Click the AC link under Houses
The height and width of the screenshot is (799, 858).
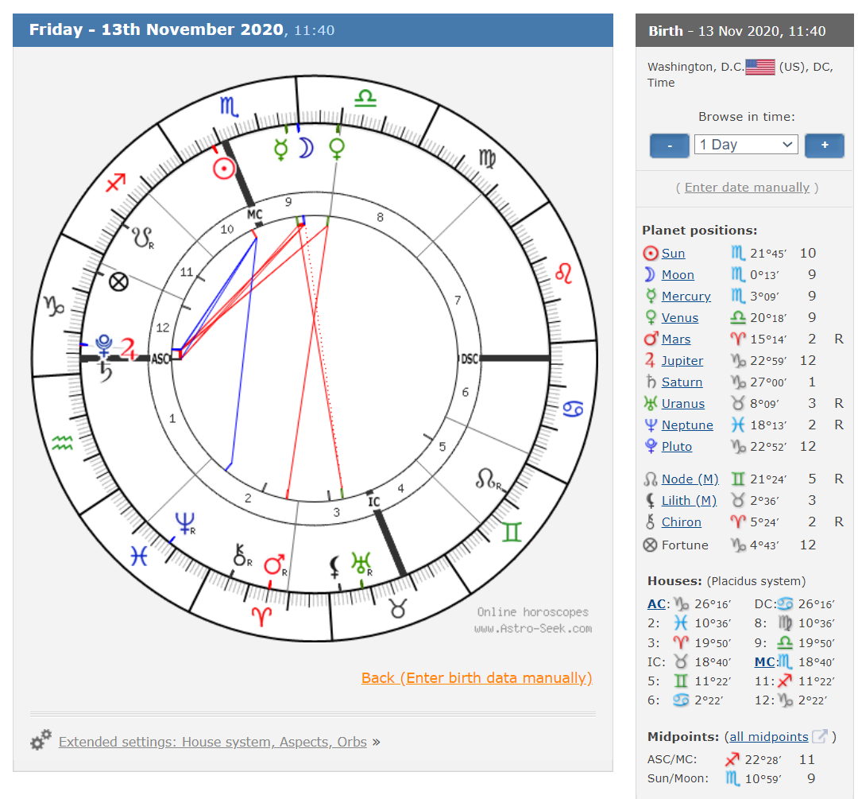click(656, 603)
